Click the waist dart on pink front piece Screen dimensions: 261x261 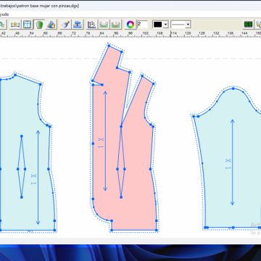point(121,162)
